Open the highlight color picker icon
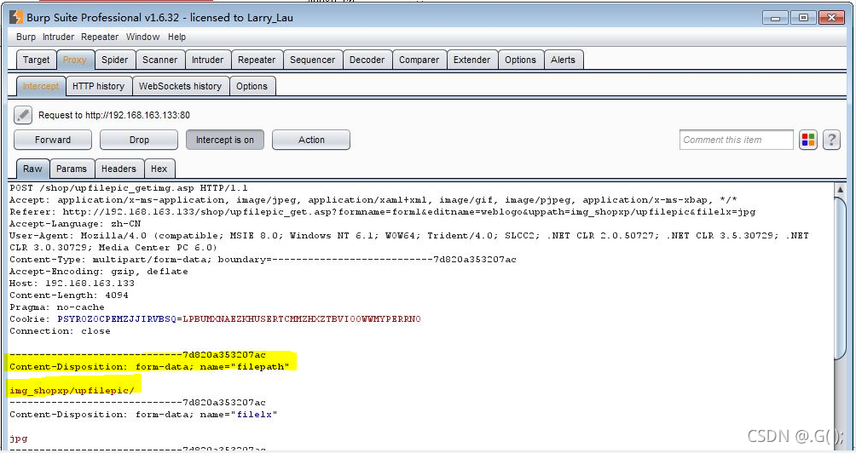The image size is (856, 453). click(x=808, y=140)
